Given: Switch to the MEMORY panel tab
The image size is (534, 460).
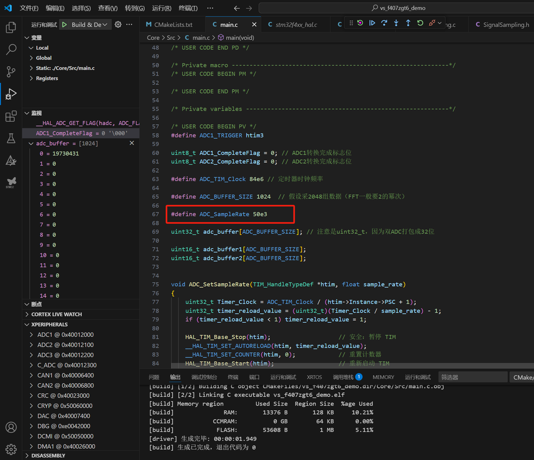Looking at the screenshot, I should 383,377.
